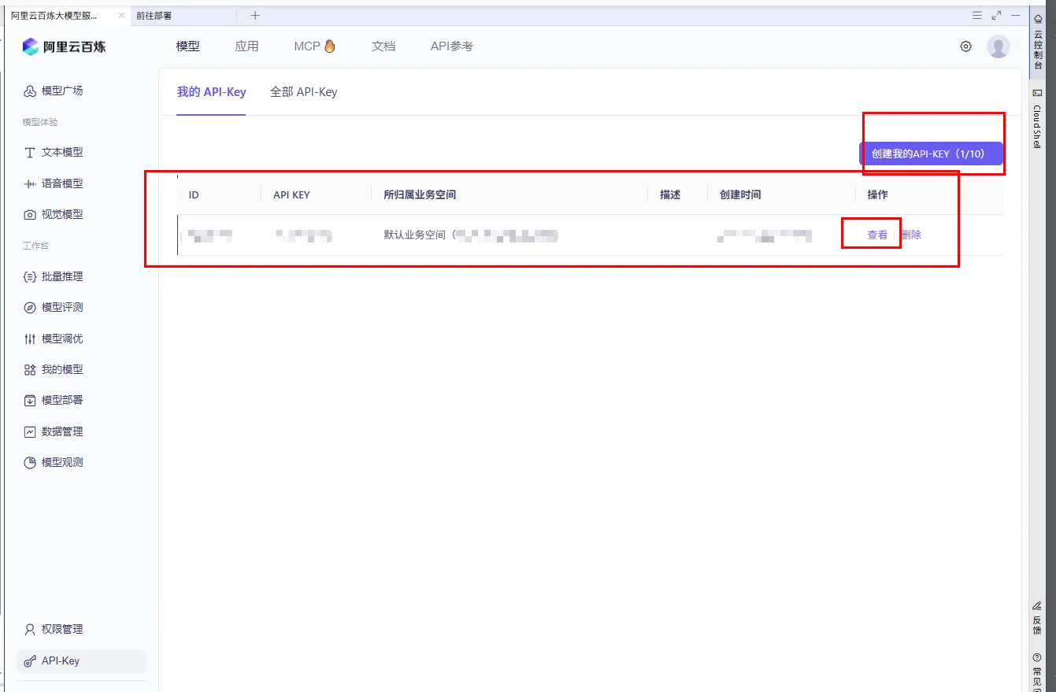Open 数据管理 in the sidebar

pyautogui.click(x=54, y=431)
